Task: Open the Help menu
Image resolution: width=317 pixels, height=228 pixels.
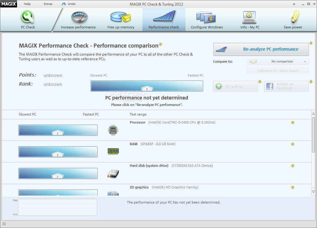Action: pos(27,4)
